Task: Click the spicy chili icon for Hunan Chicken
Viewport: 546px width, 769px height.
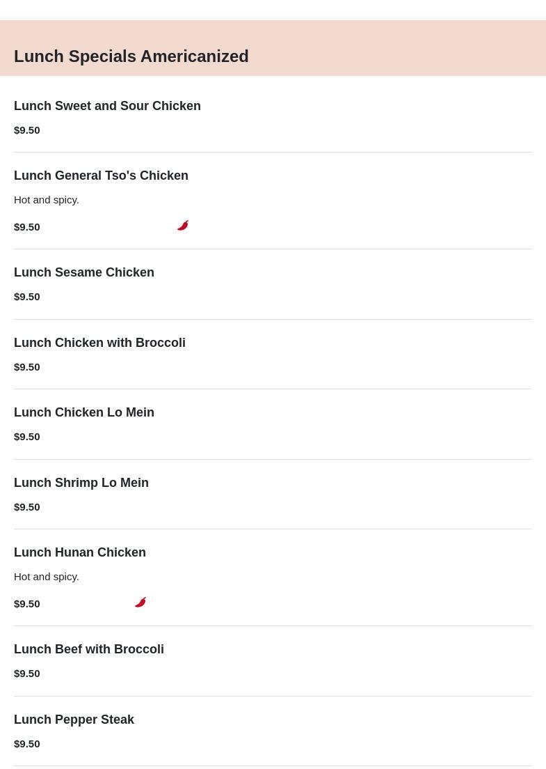Action: pos(140,603)
